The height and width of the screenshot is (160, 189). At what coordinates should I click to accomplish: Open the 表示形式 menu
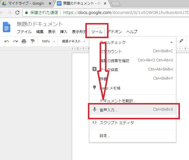click(79, 32)
